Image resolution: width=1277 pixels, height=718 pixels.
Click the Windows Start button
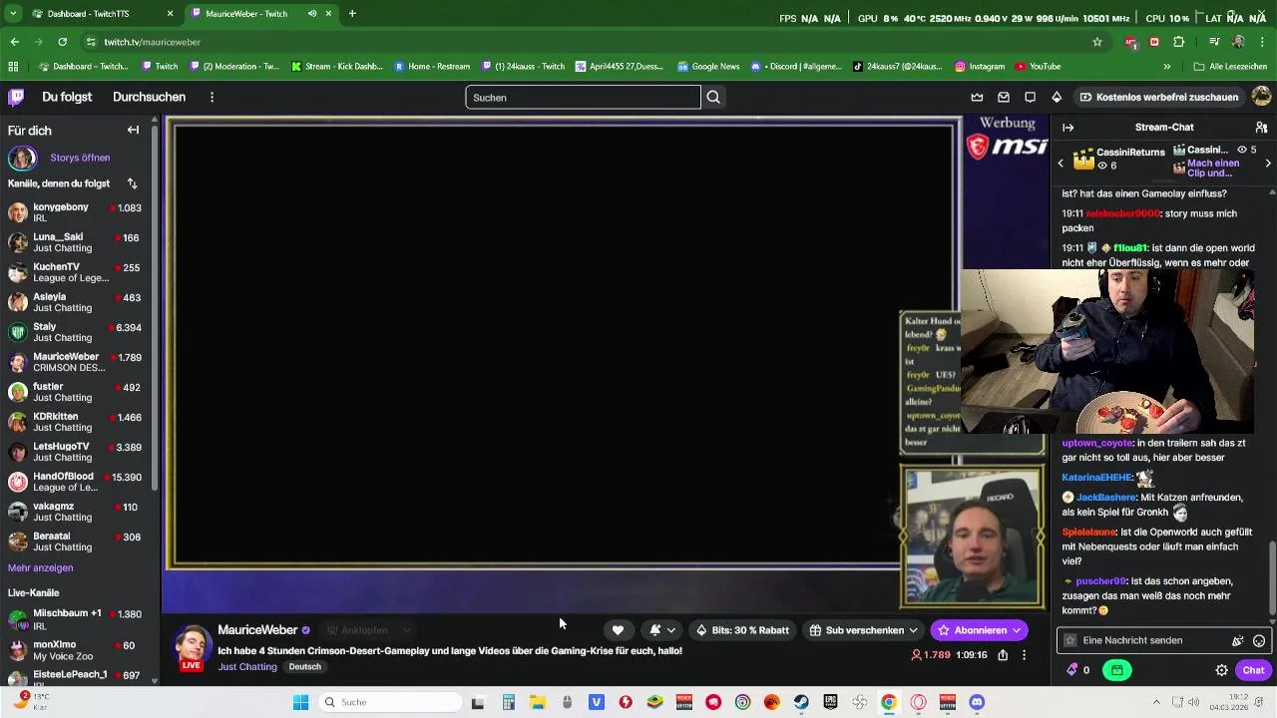click(300, 702)
